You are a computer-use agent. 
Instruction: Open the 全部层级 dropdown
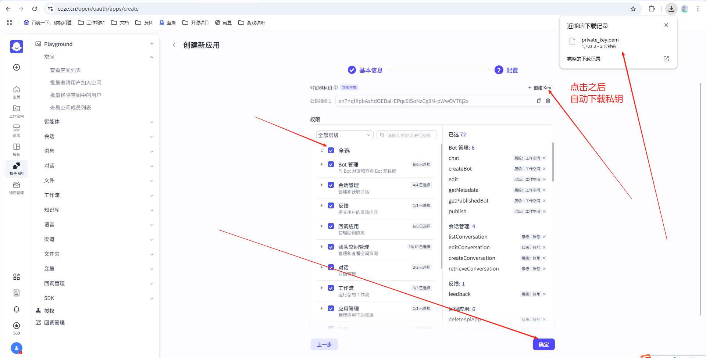(x=345, y=135)
